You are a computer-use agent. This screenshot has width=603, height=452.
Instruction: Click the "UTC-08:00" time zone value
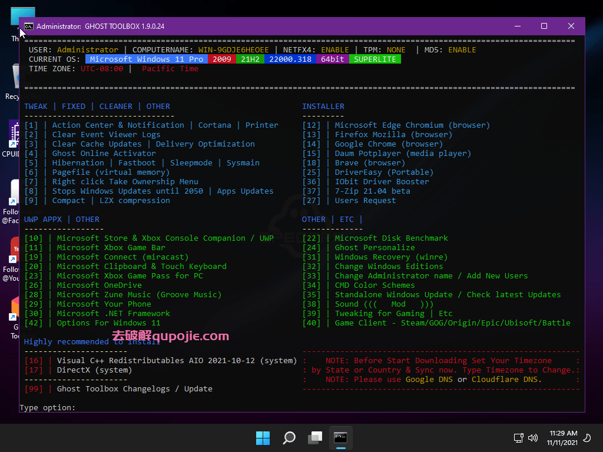pyautogui.click(x=102, y=69)
